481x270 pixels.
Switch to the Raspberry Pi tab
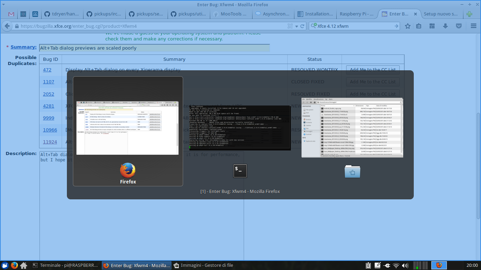pos(356,14)
